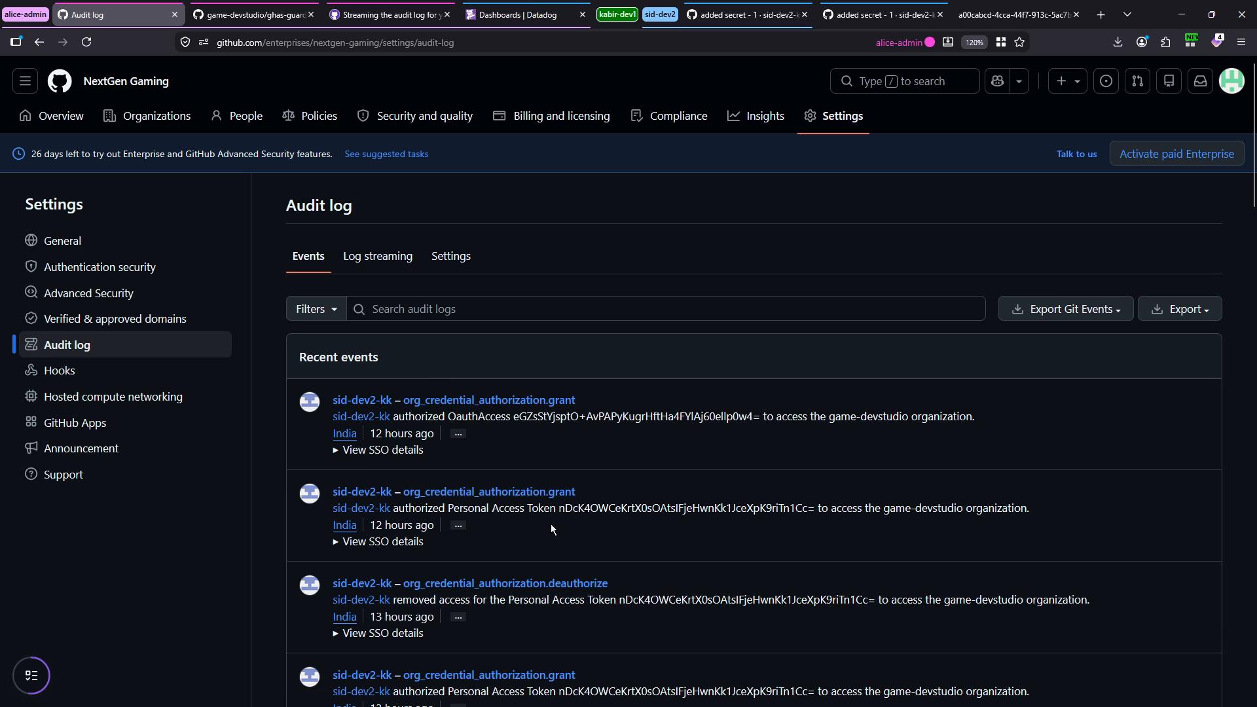Viewport: 1257px width, 707px height.
Task: Open the Security and quality nav tab
Action: 415,116
